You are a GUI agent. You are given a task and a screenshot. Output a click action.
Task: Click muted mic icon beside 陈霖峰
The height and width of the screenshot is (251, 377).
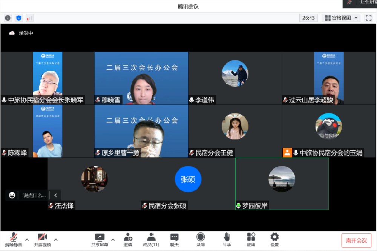(4, 153)
